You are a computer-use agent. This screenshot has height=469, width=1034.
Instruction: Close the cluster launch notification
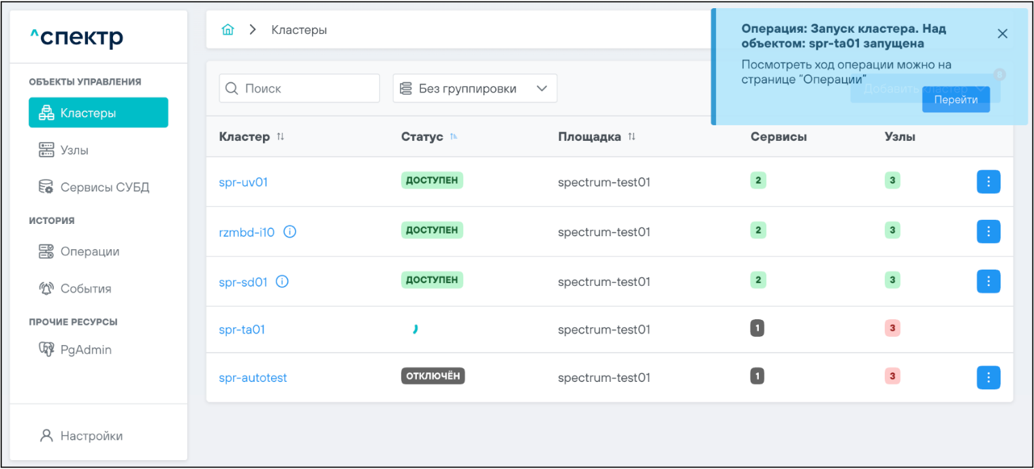(1002, 34)
